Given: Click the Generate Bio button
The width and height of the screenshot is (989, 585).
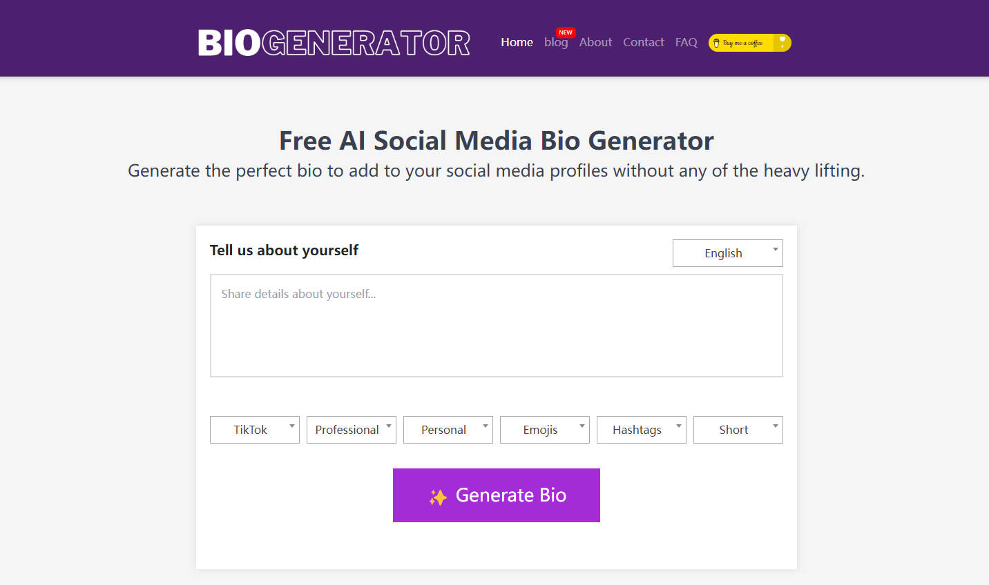Looking at the screenshot, I should [x=496, y=495].
